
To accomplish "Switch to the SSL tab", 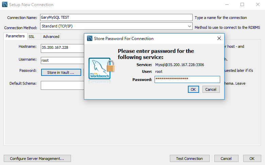I will click(32, 37).
